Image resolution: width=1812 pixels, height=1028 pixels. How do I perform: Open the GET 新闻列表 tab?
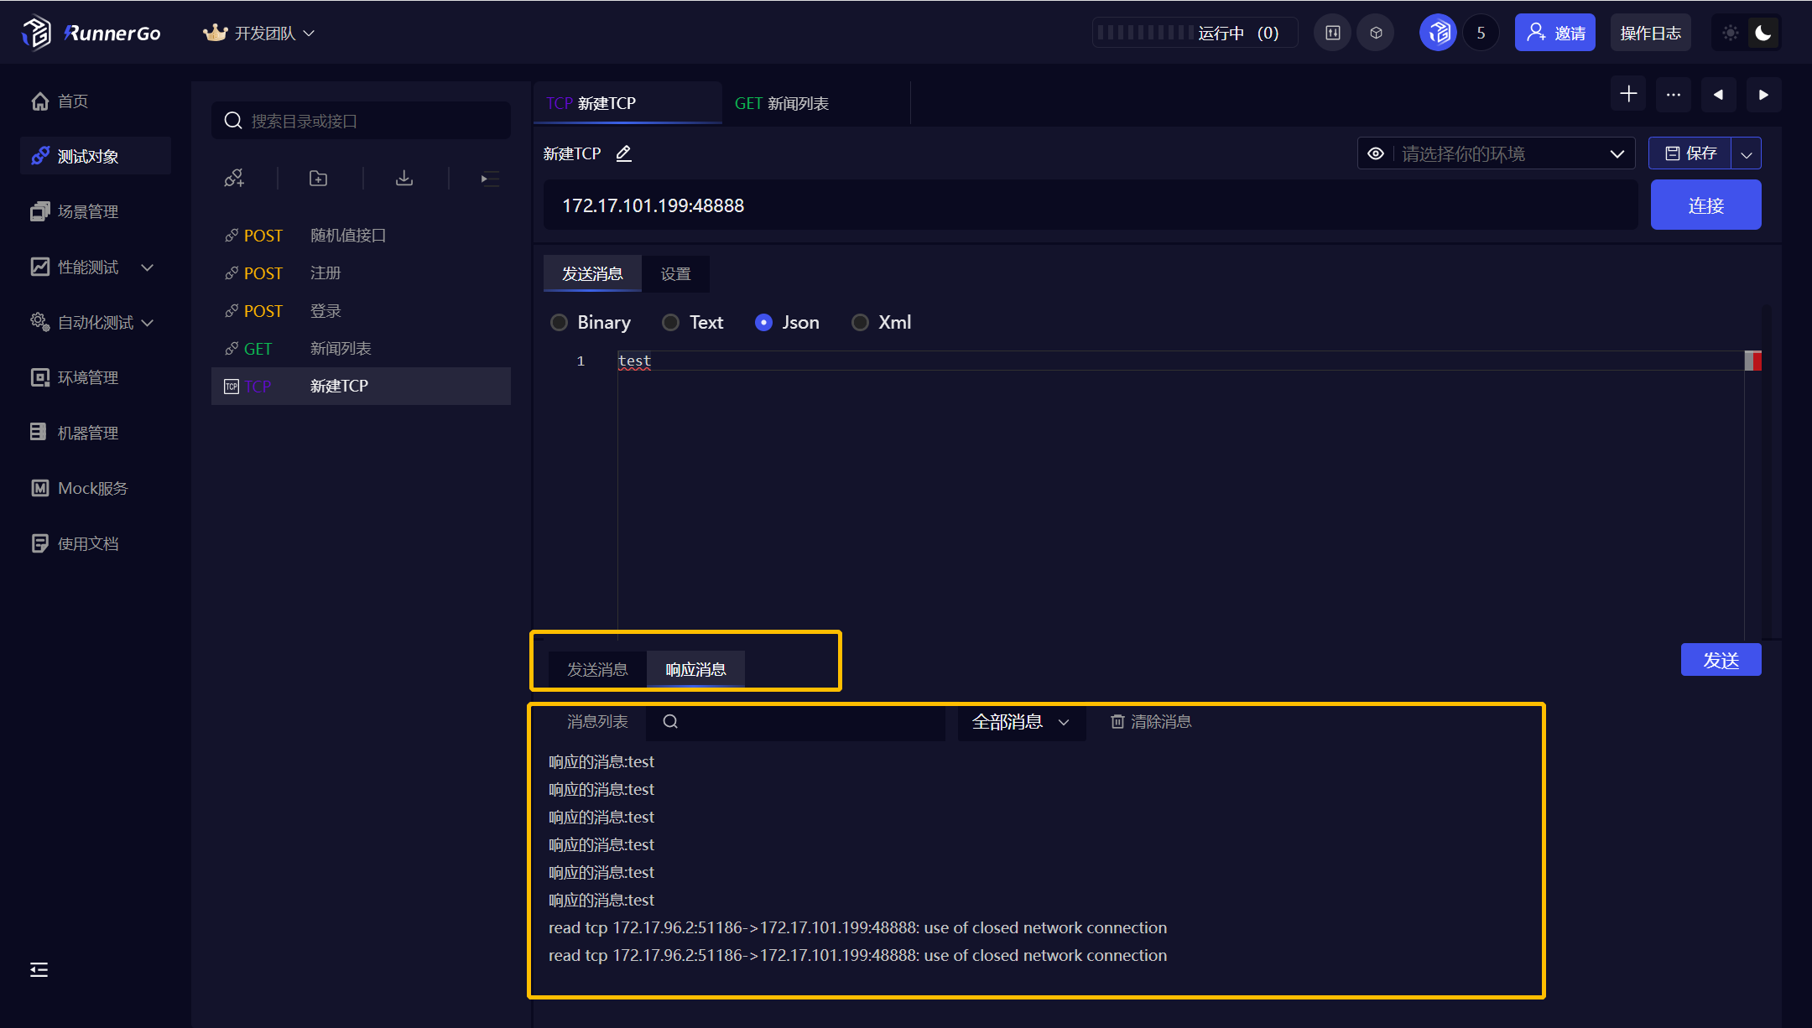[x=782, y=103]
